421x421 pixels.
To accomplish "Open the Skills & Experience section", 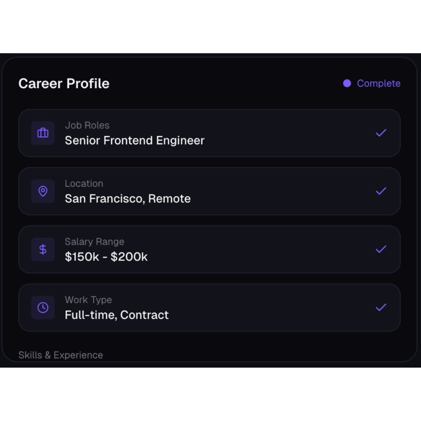I will tap(60, 355).
